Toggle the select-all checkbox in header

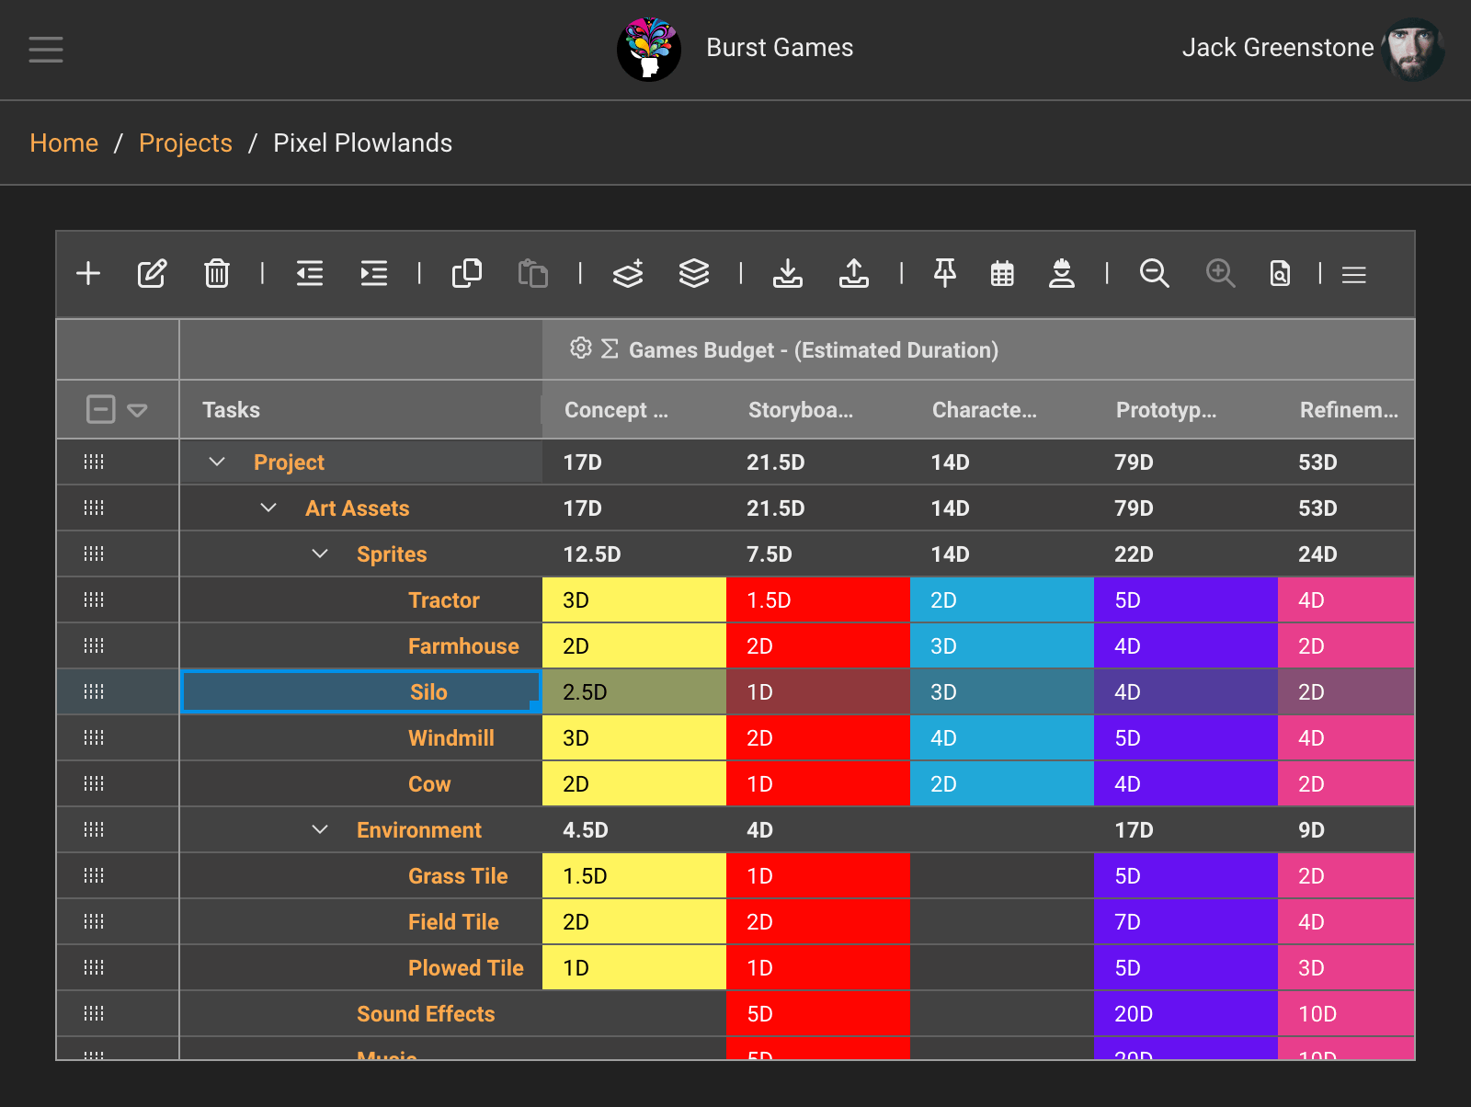[x=101, y=409]
